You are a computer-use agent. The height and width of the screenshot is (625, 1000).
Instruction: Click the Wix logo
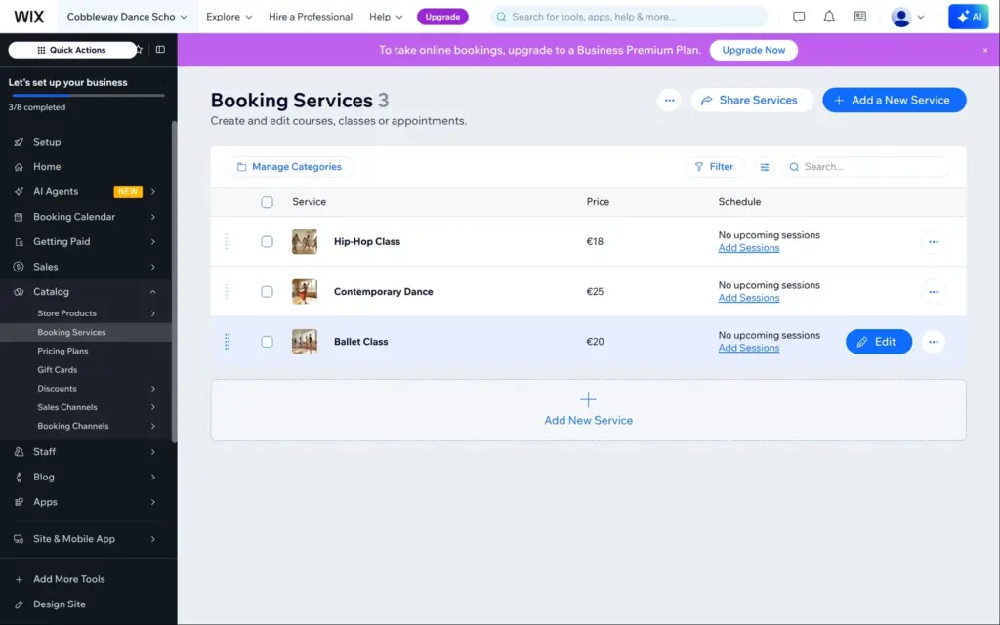(x=28, y=17)
